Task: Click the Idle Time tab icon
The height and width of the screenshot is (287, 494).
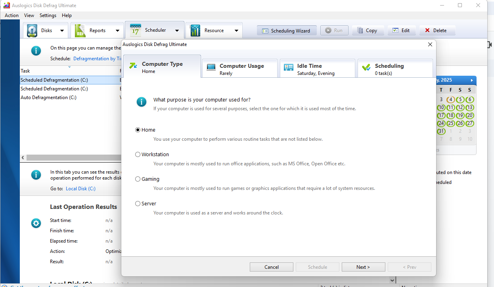Action: pos(288,67)
